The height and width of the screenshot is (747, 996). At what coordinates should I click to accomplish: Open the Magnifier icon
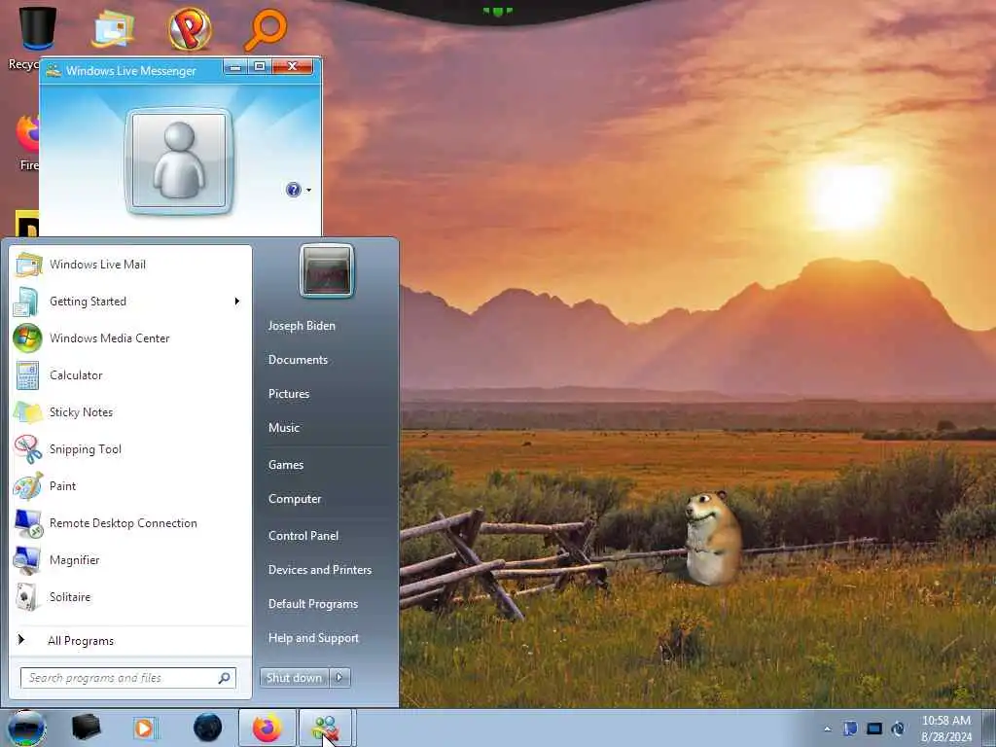27,560
